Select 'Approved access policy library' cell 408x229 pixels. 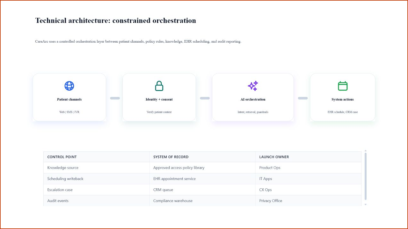coord(202,168)
